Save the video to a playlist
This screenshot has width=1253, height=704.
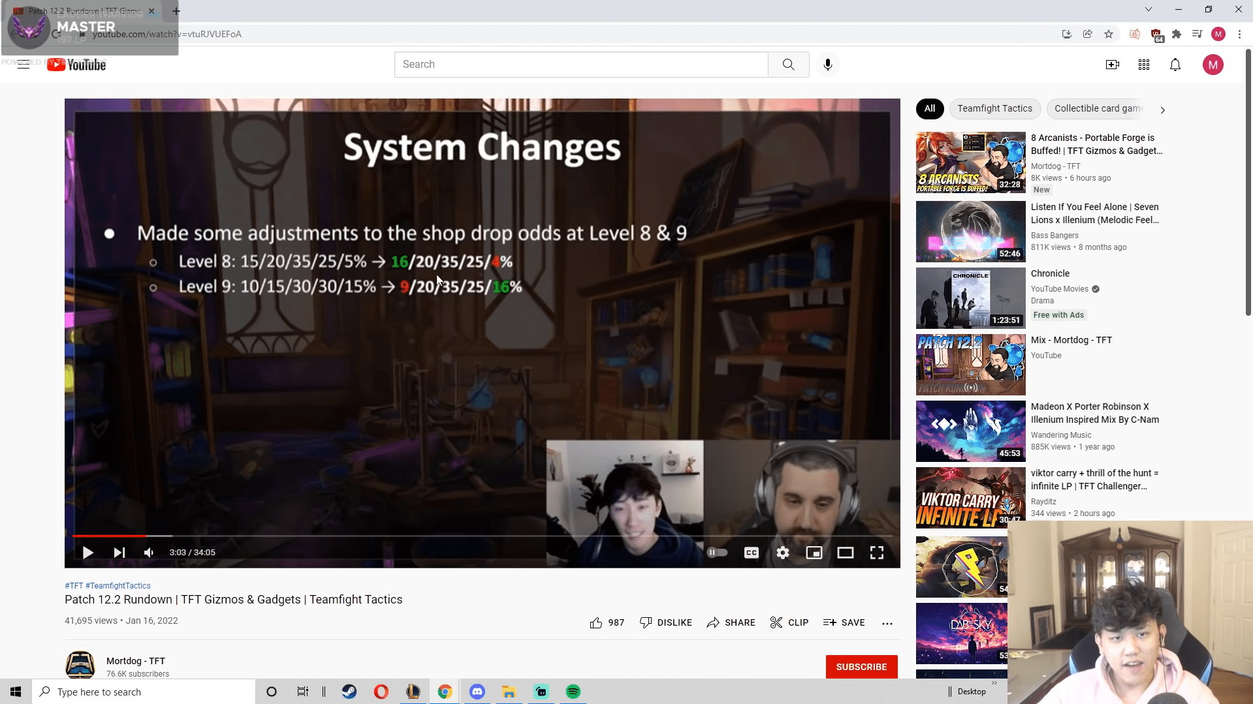(x=844, y=623)
